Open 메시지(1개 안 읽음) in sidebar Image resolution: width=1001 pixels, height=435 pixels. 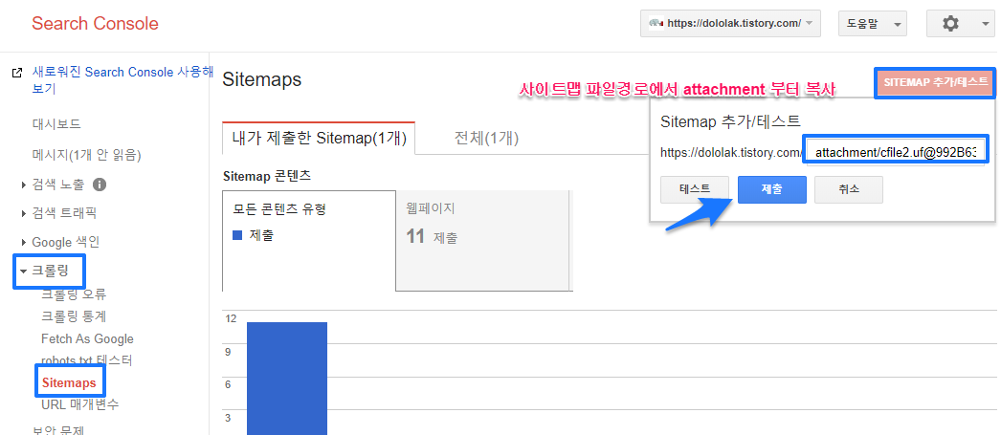click(86, 155)
